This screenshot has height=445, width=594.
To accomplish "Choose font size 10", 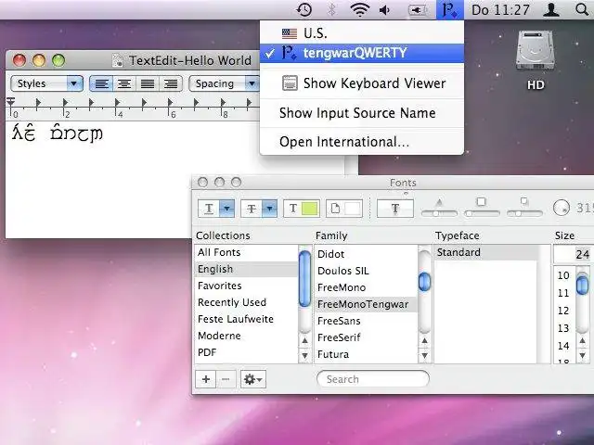I will [563, 275].
